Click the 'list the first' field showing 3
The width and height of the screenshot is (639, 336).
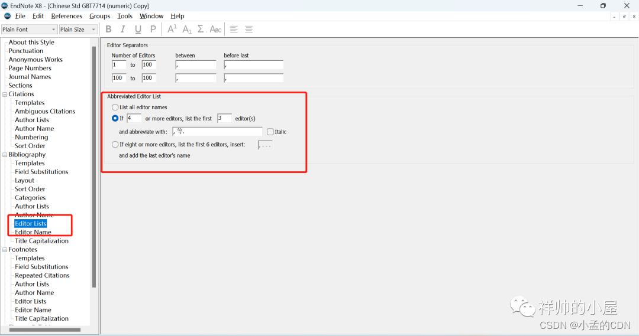224,118
